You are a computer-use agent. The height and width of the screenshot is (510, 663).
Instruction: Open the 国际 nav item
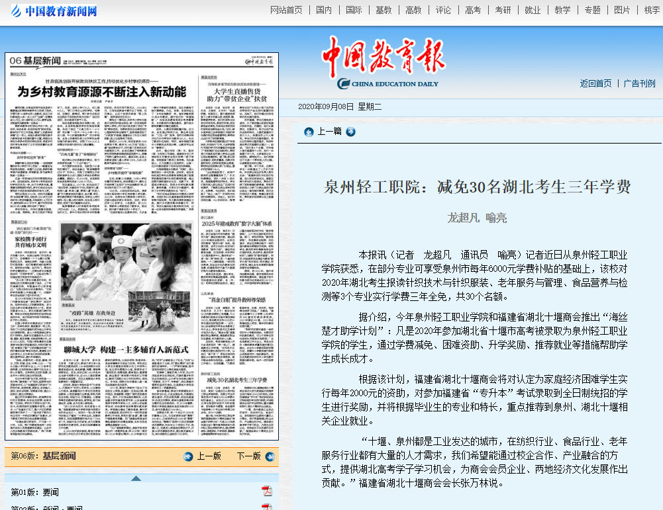(354, 10)
